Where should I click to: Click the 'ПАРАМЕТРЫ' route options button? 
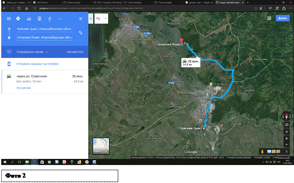75,52
